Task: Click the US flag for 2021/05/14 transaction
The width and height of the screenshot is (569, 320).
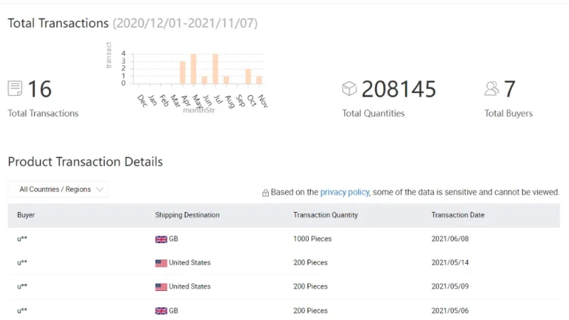Action: tap(161, 263)
